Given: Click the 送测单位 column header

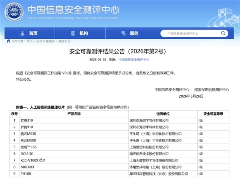Looking at the screenshot, I should [163, 114].
